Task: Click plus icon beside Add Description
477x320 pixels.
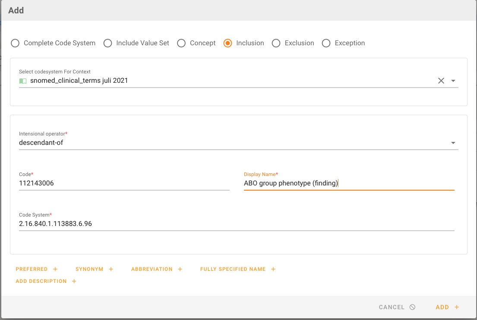Action: tap(74, 281)
